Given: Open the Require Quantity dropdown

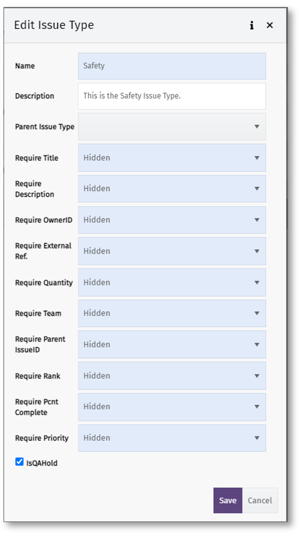Looking at the screenshot, I should click(x=171, y=282).
